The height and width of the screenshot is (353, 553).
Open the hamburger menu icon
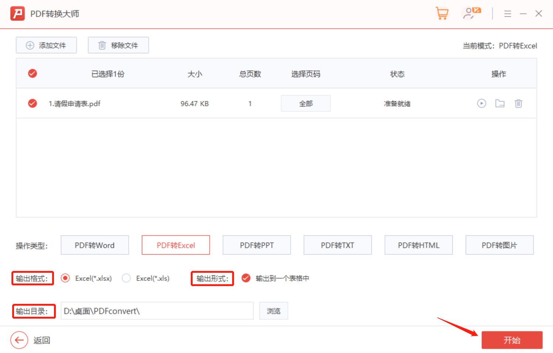tap(508, 14)
